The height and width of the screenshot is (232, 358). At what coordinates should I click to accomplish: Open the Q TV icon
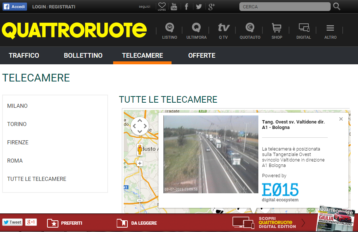click(223, 28)
